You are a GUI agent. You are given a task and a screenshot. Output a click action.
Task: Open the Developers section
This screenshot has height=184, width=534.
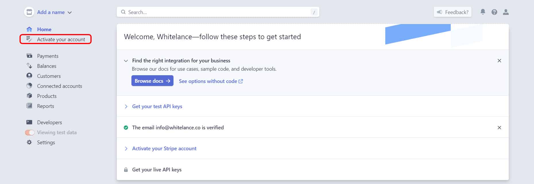pos(49,122)
